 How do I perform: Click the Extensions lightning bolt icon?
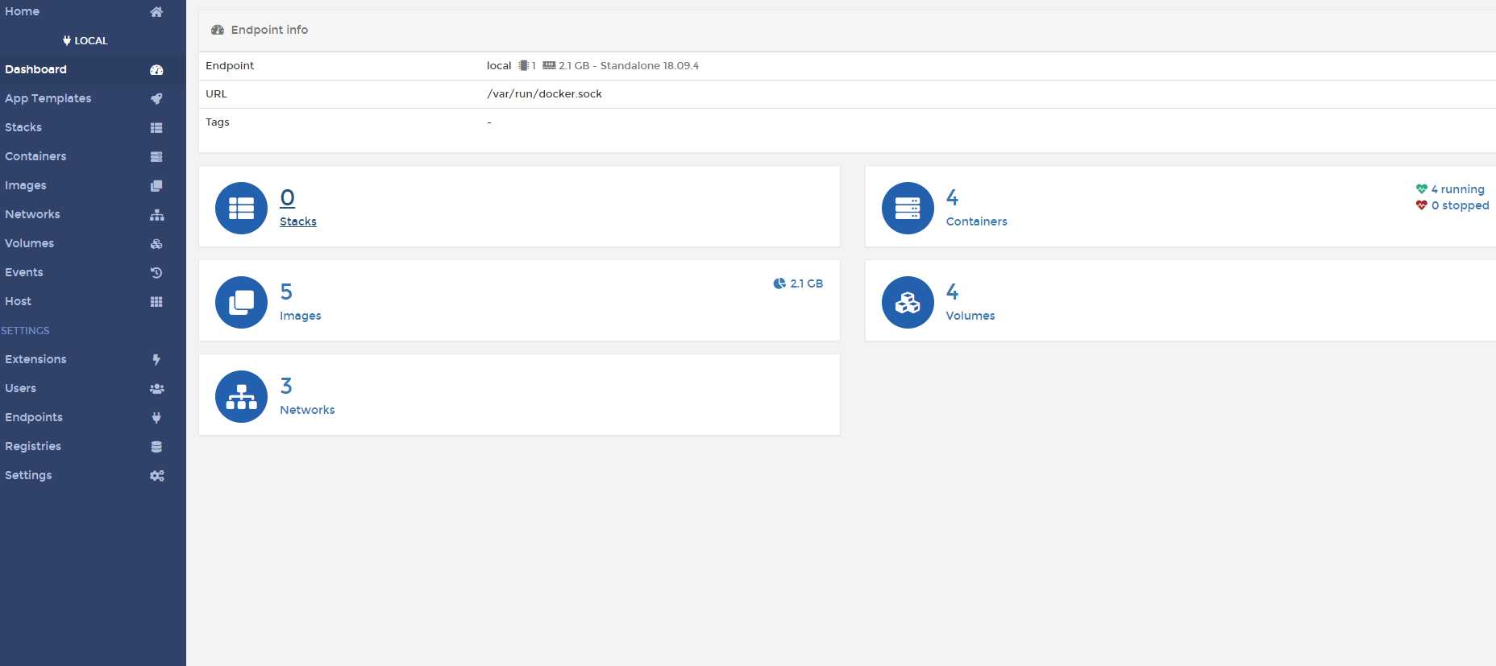pyautogui.click(x=156, y=360)
